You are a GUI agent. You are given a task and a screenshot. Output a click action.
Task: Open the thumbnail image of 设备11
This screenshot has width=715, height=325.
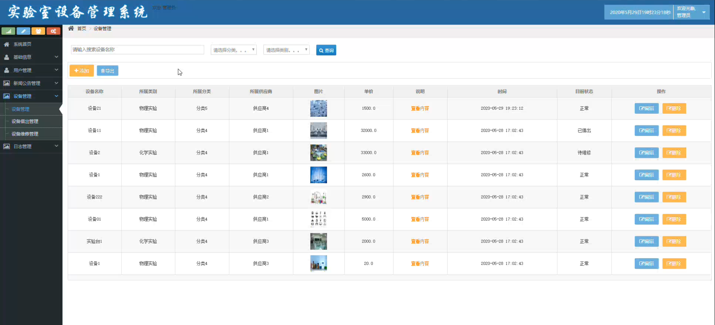319,131
